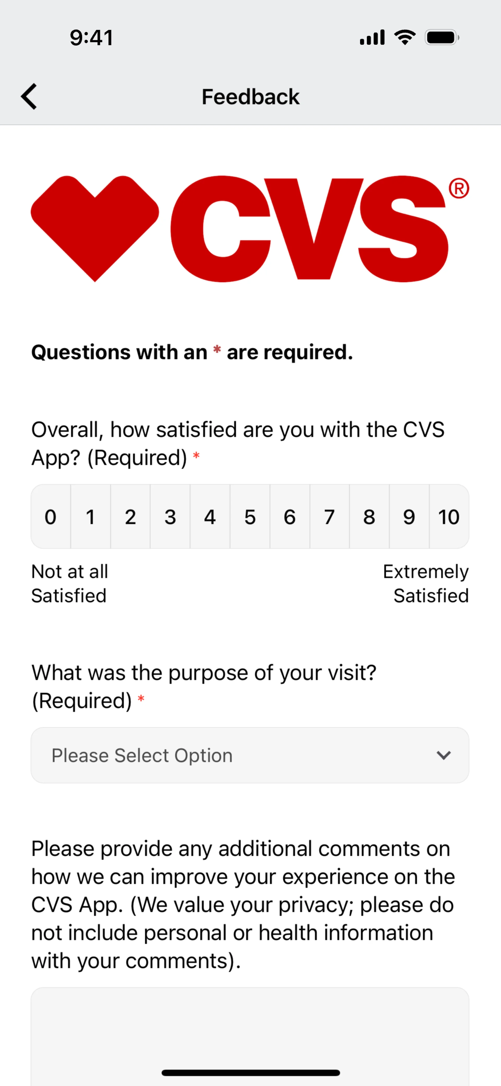Rate satisfaction as 3
Screen dimensions: 501x1086
pyautogui.click(x=170, y=517)
